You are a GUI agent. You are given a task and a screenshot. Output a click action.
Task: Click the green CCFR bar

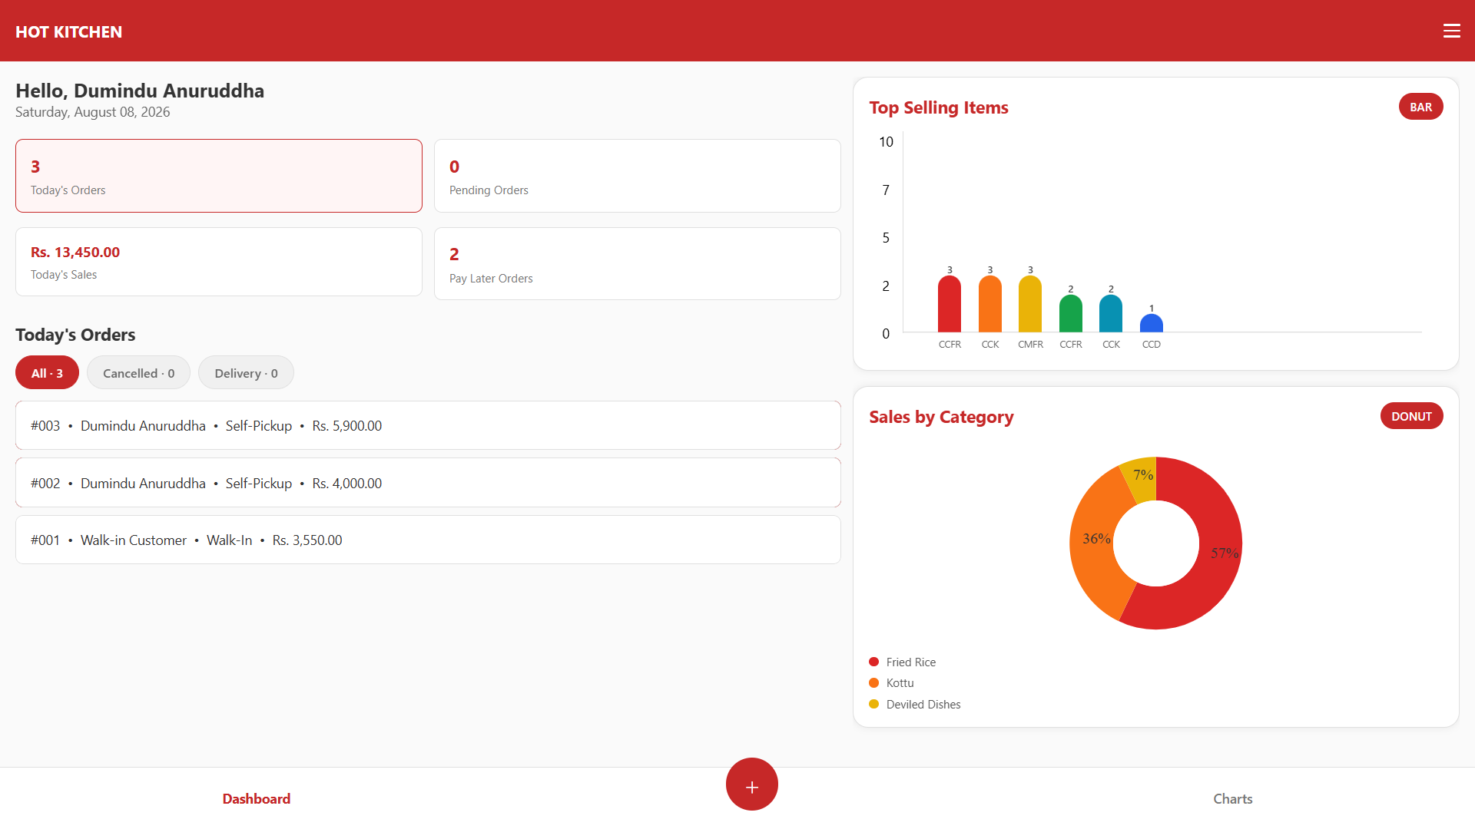coord(1071,314)
